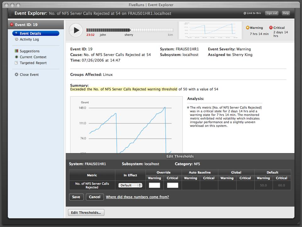302x227 pixels.
Task: Click the Activity Log sidebar icon
Action: click(17, 39)
